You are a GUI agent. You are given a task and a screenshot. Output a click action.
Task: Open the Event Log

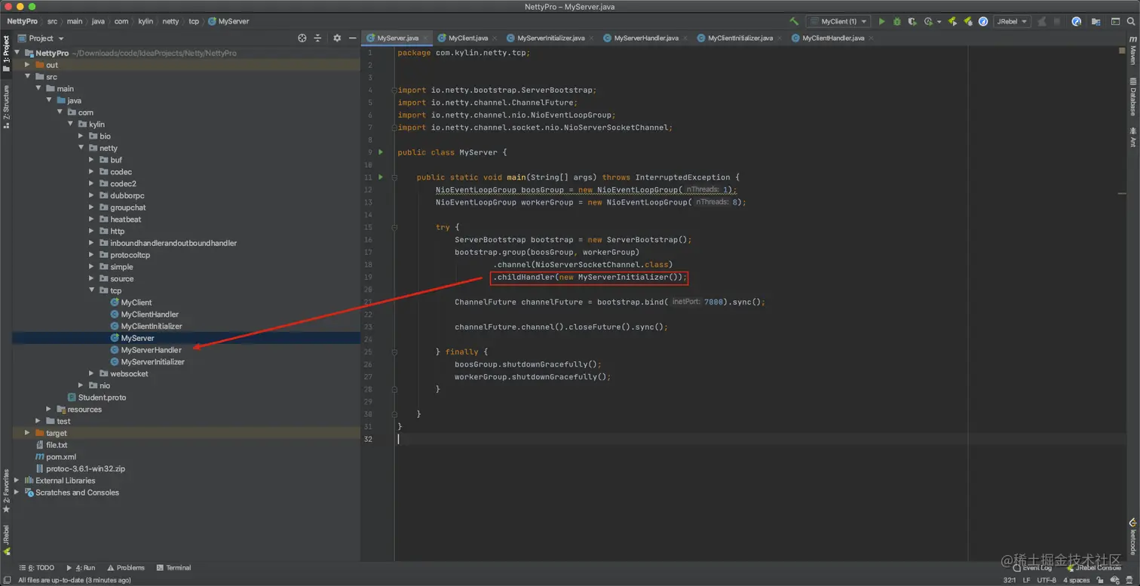(x=1032, y=568)
